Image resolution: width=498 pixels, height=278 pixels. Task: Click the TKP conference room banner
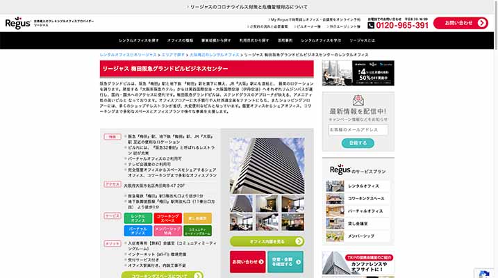(x=358, y=263)
